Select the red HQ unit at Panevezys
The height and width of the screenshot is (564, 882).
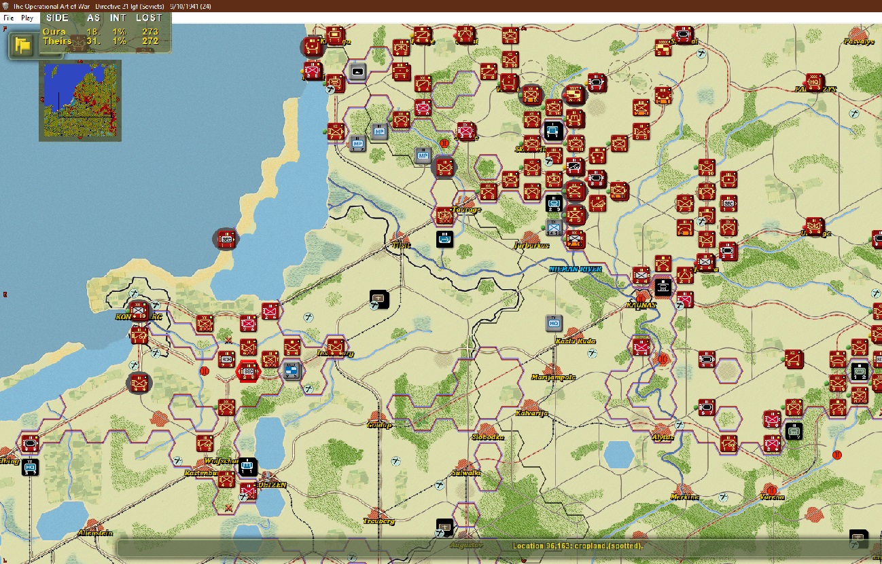click(x=814, y=81)
